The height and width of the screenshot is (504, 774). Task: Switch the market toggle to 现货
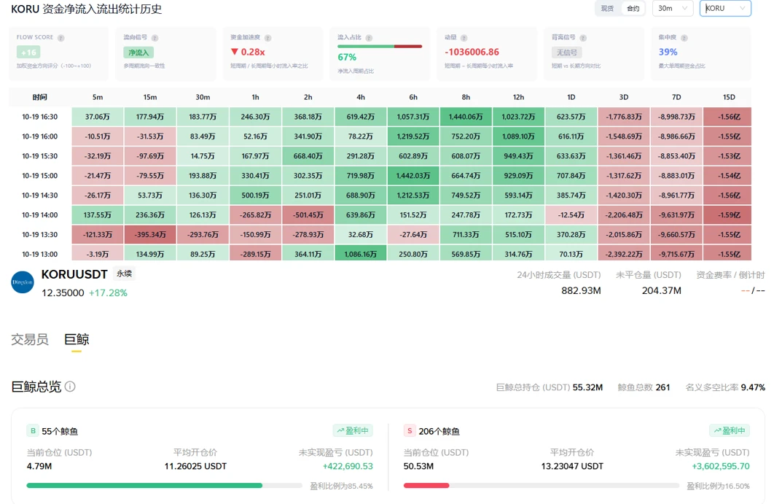[x=607, y=9]
